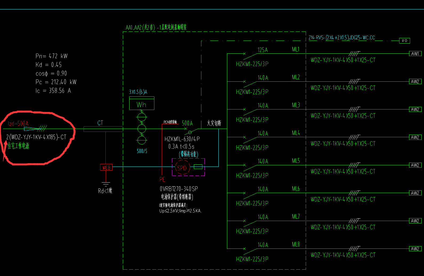Select the red MEB box
Screen dimensions: 424x276
tap(106, 168)
